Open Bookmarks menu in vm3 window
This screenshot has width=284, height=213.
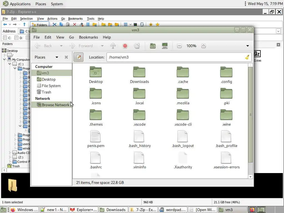point(88,37)
